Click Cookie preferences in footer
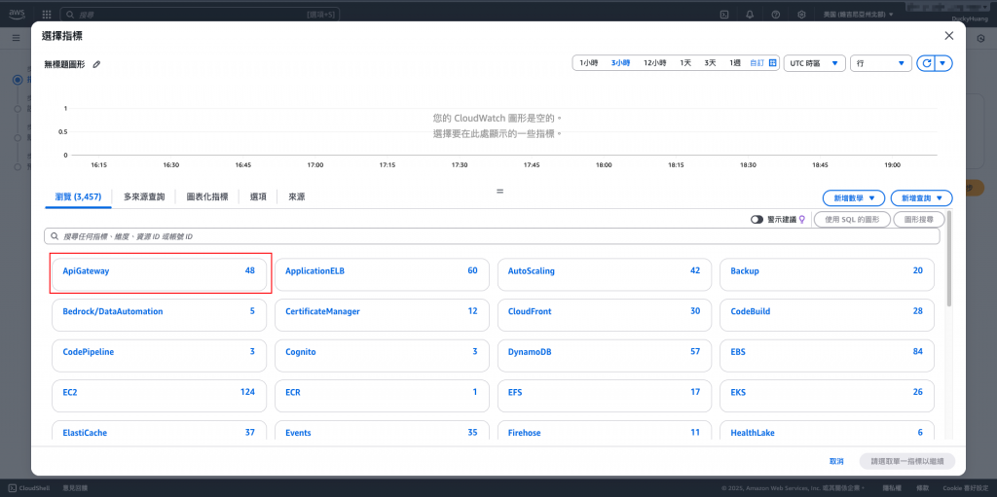 point(965,487)
